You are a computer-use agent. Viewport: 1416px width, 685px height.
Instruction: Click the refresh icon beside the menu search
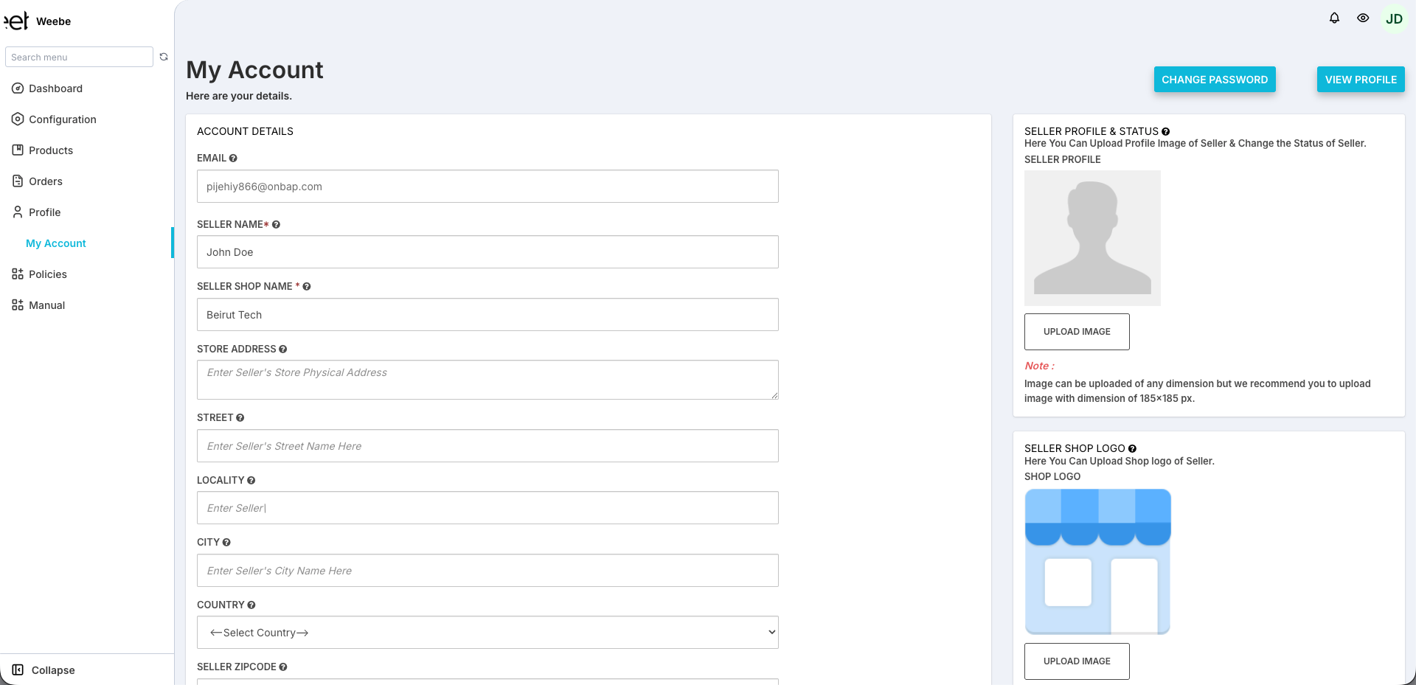pyautogui.click(x=164, y=56)
